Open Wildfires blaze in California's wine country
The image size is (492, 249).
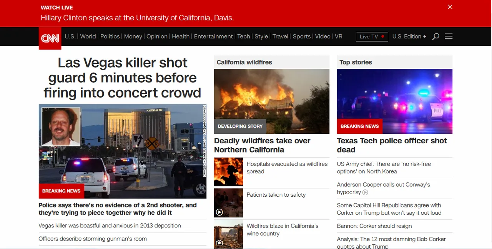pyautogui.click(x=283, y=230)
